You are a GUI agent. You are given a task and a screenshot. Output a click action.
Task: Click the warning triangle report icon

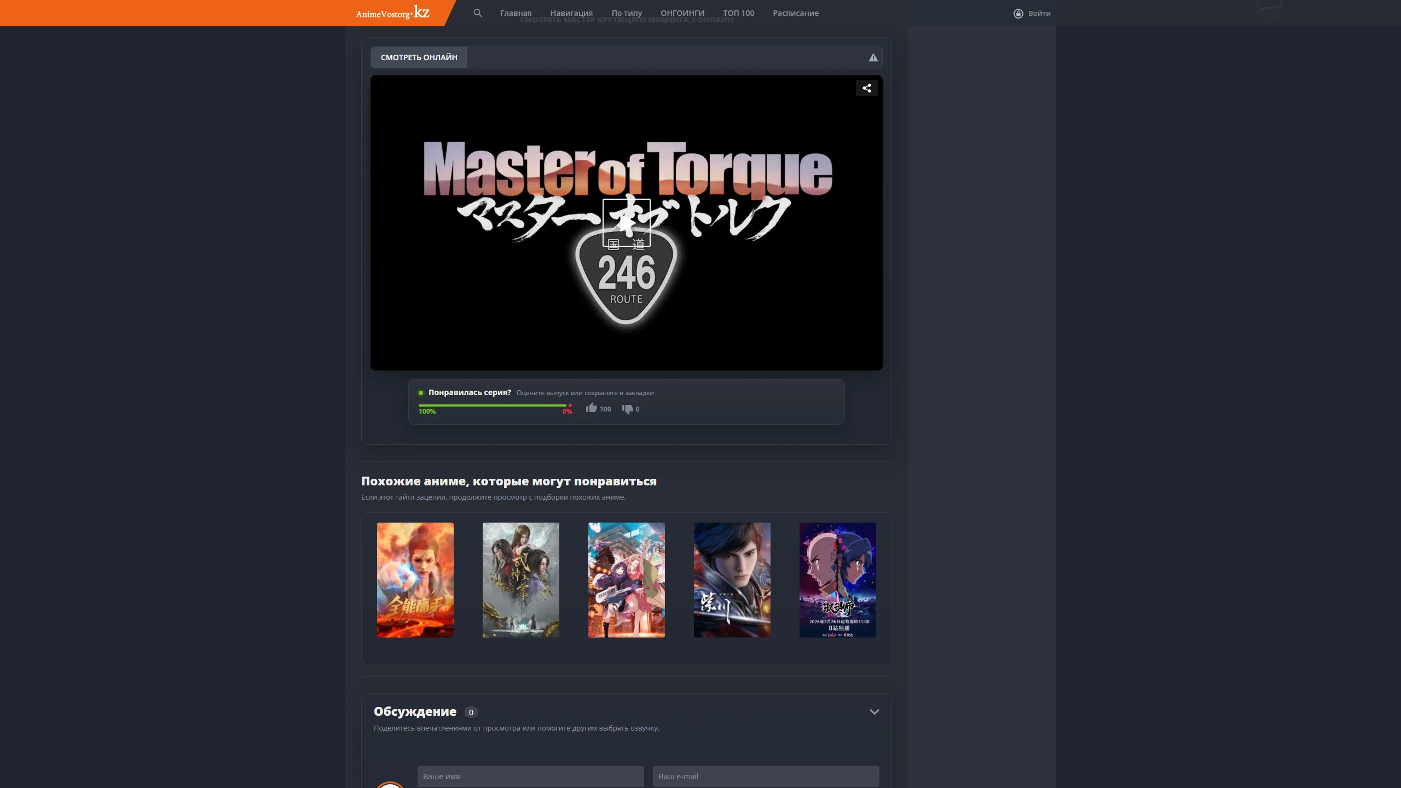point(873,57)
